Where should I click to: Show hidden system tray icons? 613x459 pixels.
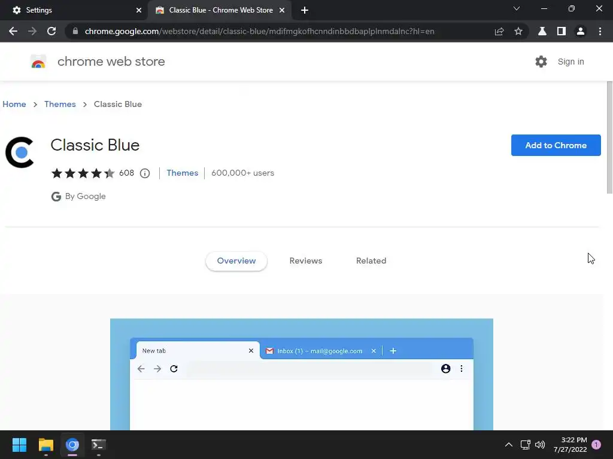click(x=509, y=445)
